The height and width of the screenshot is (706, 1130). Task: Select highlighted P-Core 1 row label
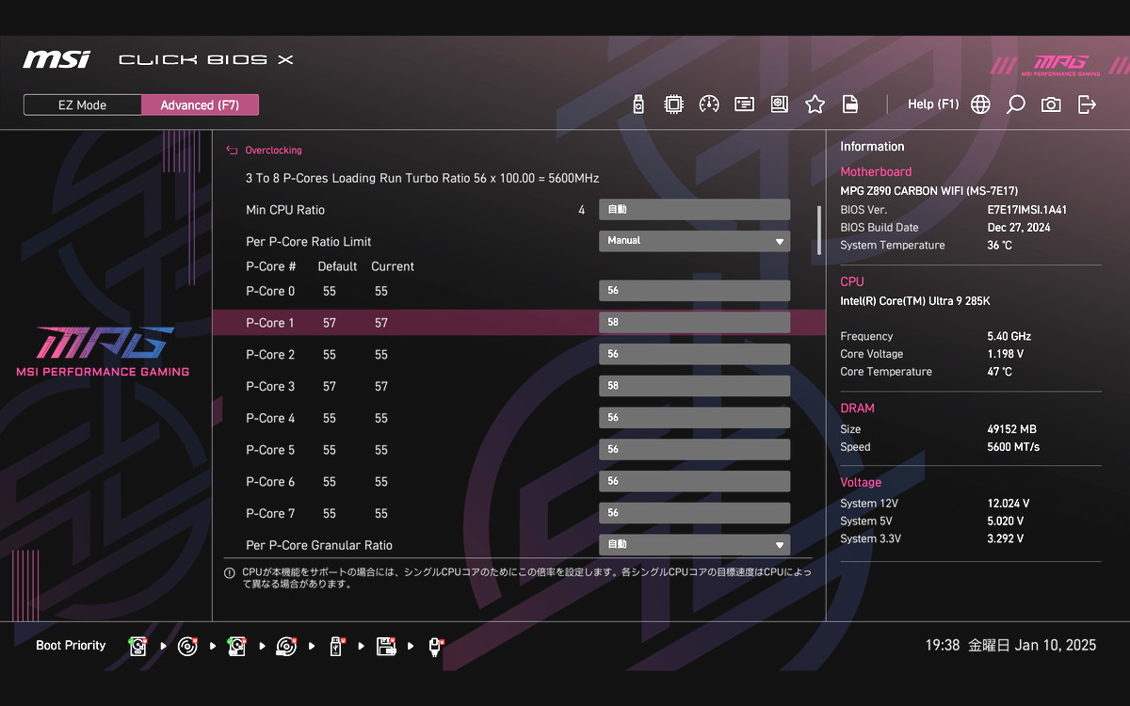[270, 323]
